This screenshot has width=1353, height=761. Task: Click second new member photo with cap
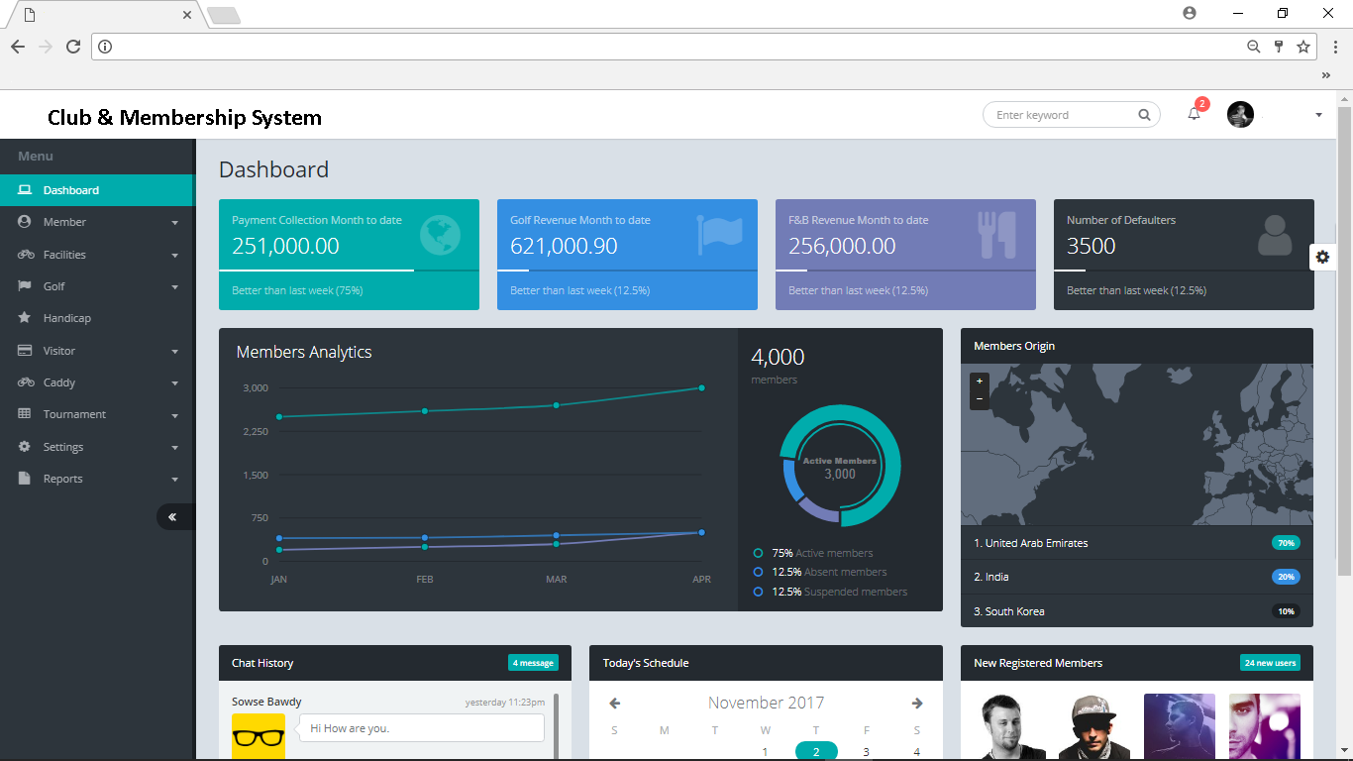1094,726
